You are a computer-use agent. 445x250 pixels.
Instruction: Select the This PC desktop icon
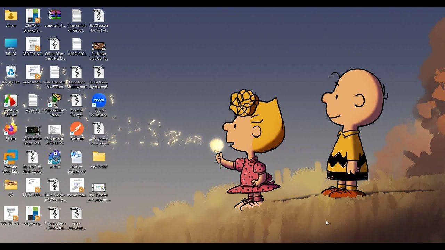coord(11,44)
